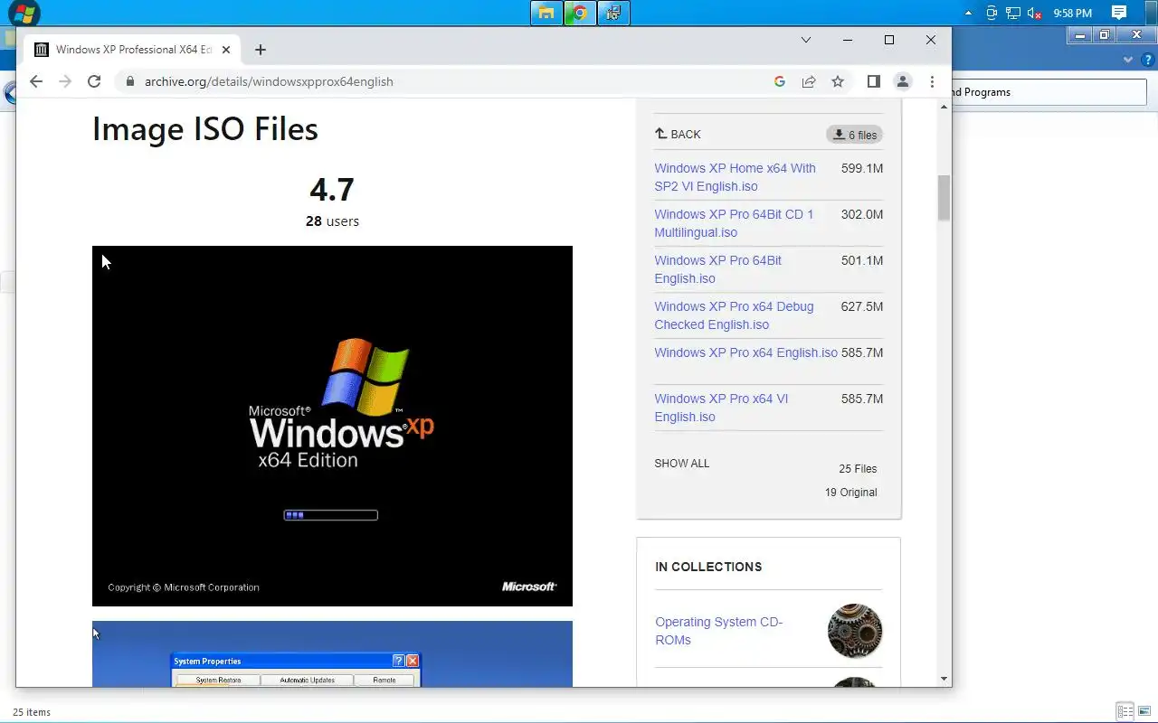Click the Google search icon in address bar

click(780, 81)
